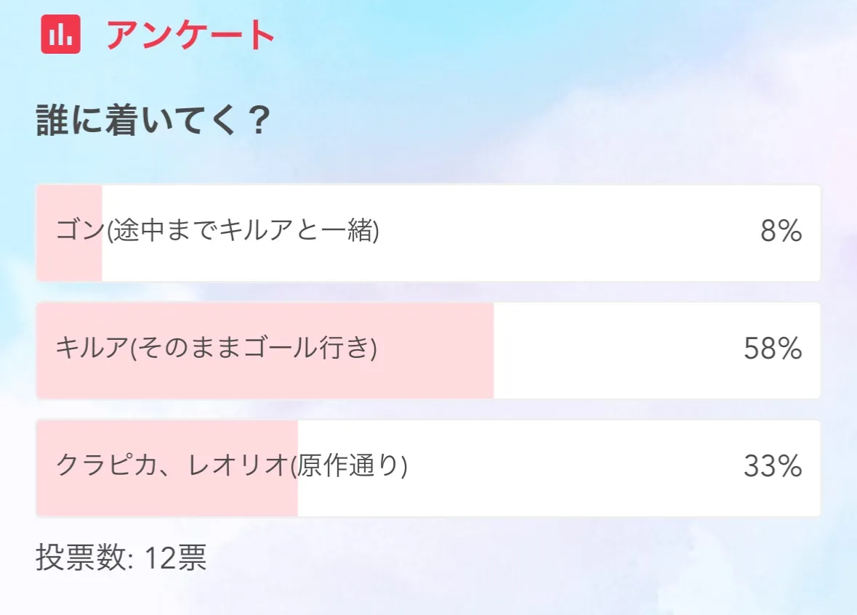Click the アンケート heading text

point(190,35)
